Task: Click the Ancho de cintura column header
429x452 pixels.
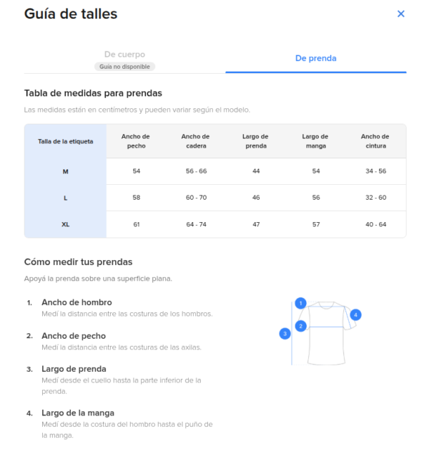Action: pyautogui.click(x=375, y=141)
